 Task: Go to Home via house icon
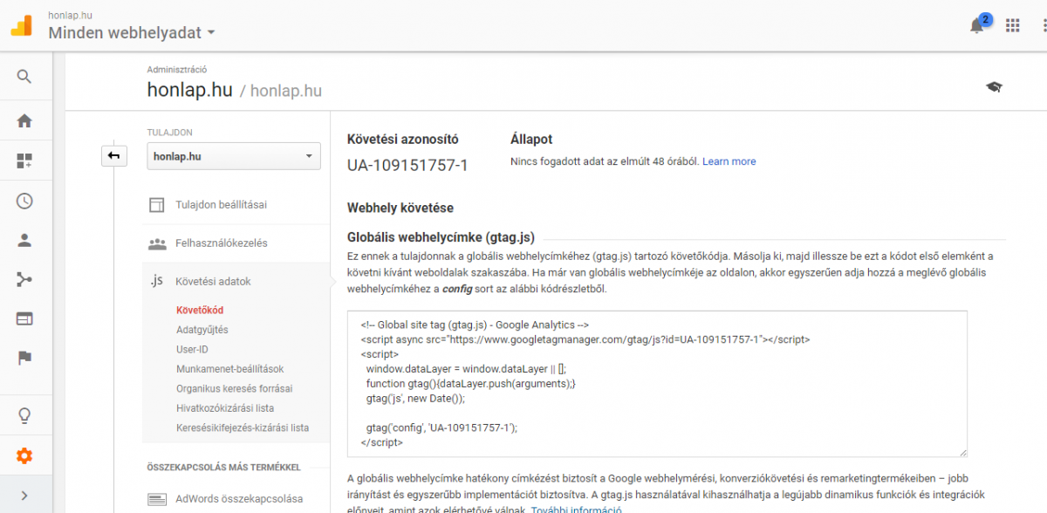tap(24, 120)
